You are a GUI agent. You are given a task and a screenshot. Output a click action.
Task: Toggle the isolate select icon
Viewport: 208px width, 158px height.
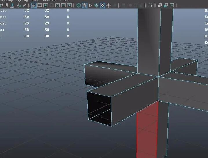coord(151,5)
